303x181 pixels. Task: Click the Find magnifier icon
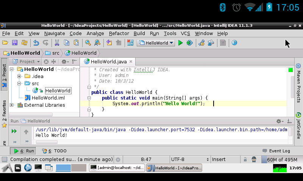coord(88,43)
